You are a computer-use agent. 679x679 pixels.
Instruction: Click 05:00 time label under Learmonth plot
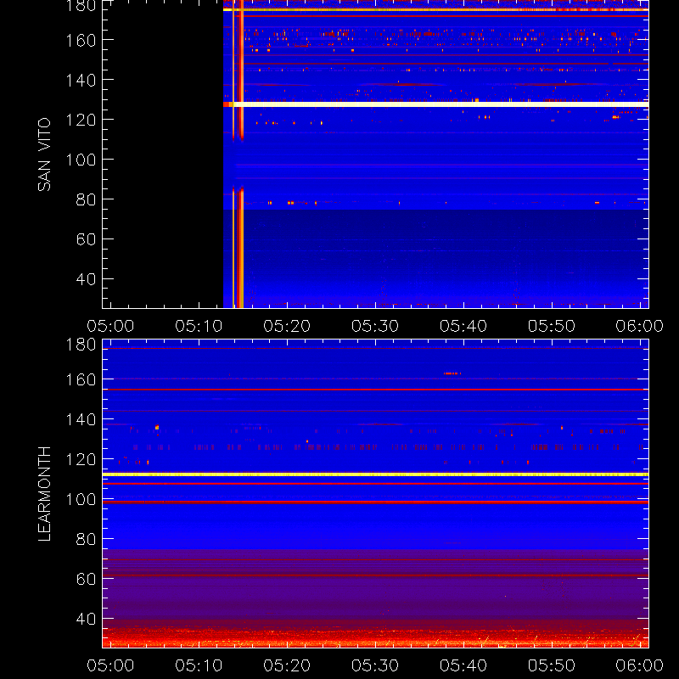point(110,665)
